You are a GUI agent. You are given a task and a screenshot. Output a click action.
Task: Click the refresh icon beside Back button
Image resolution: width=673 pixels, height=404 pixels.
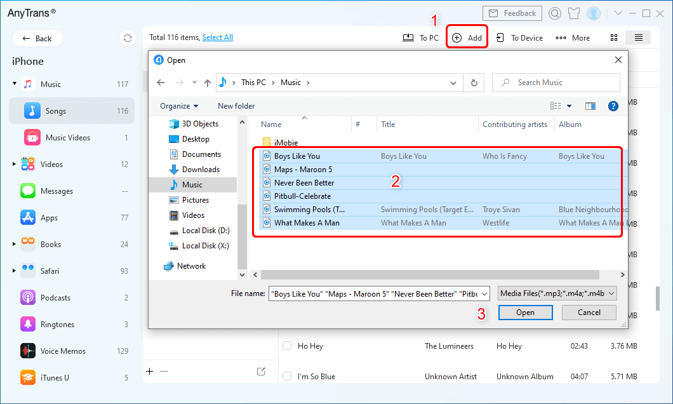tap(128, 38)
